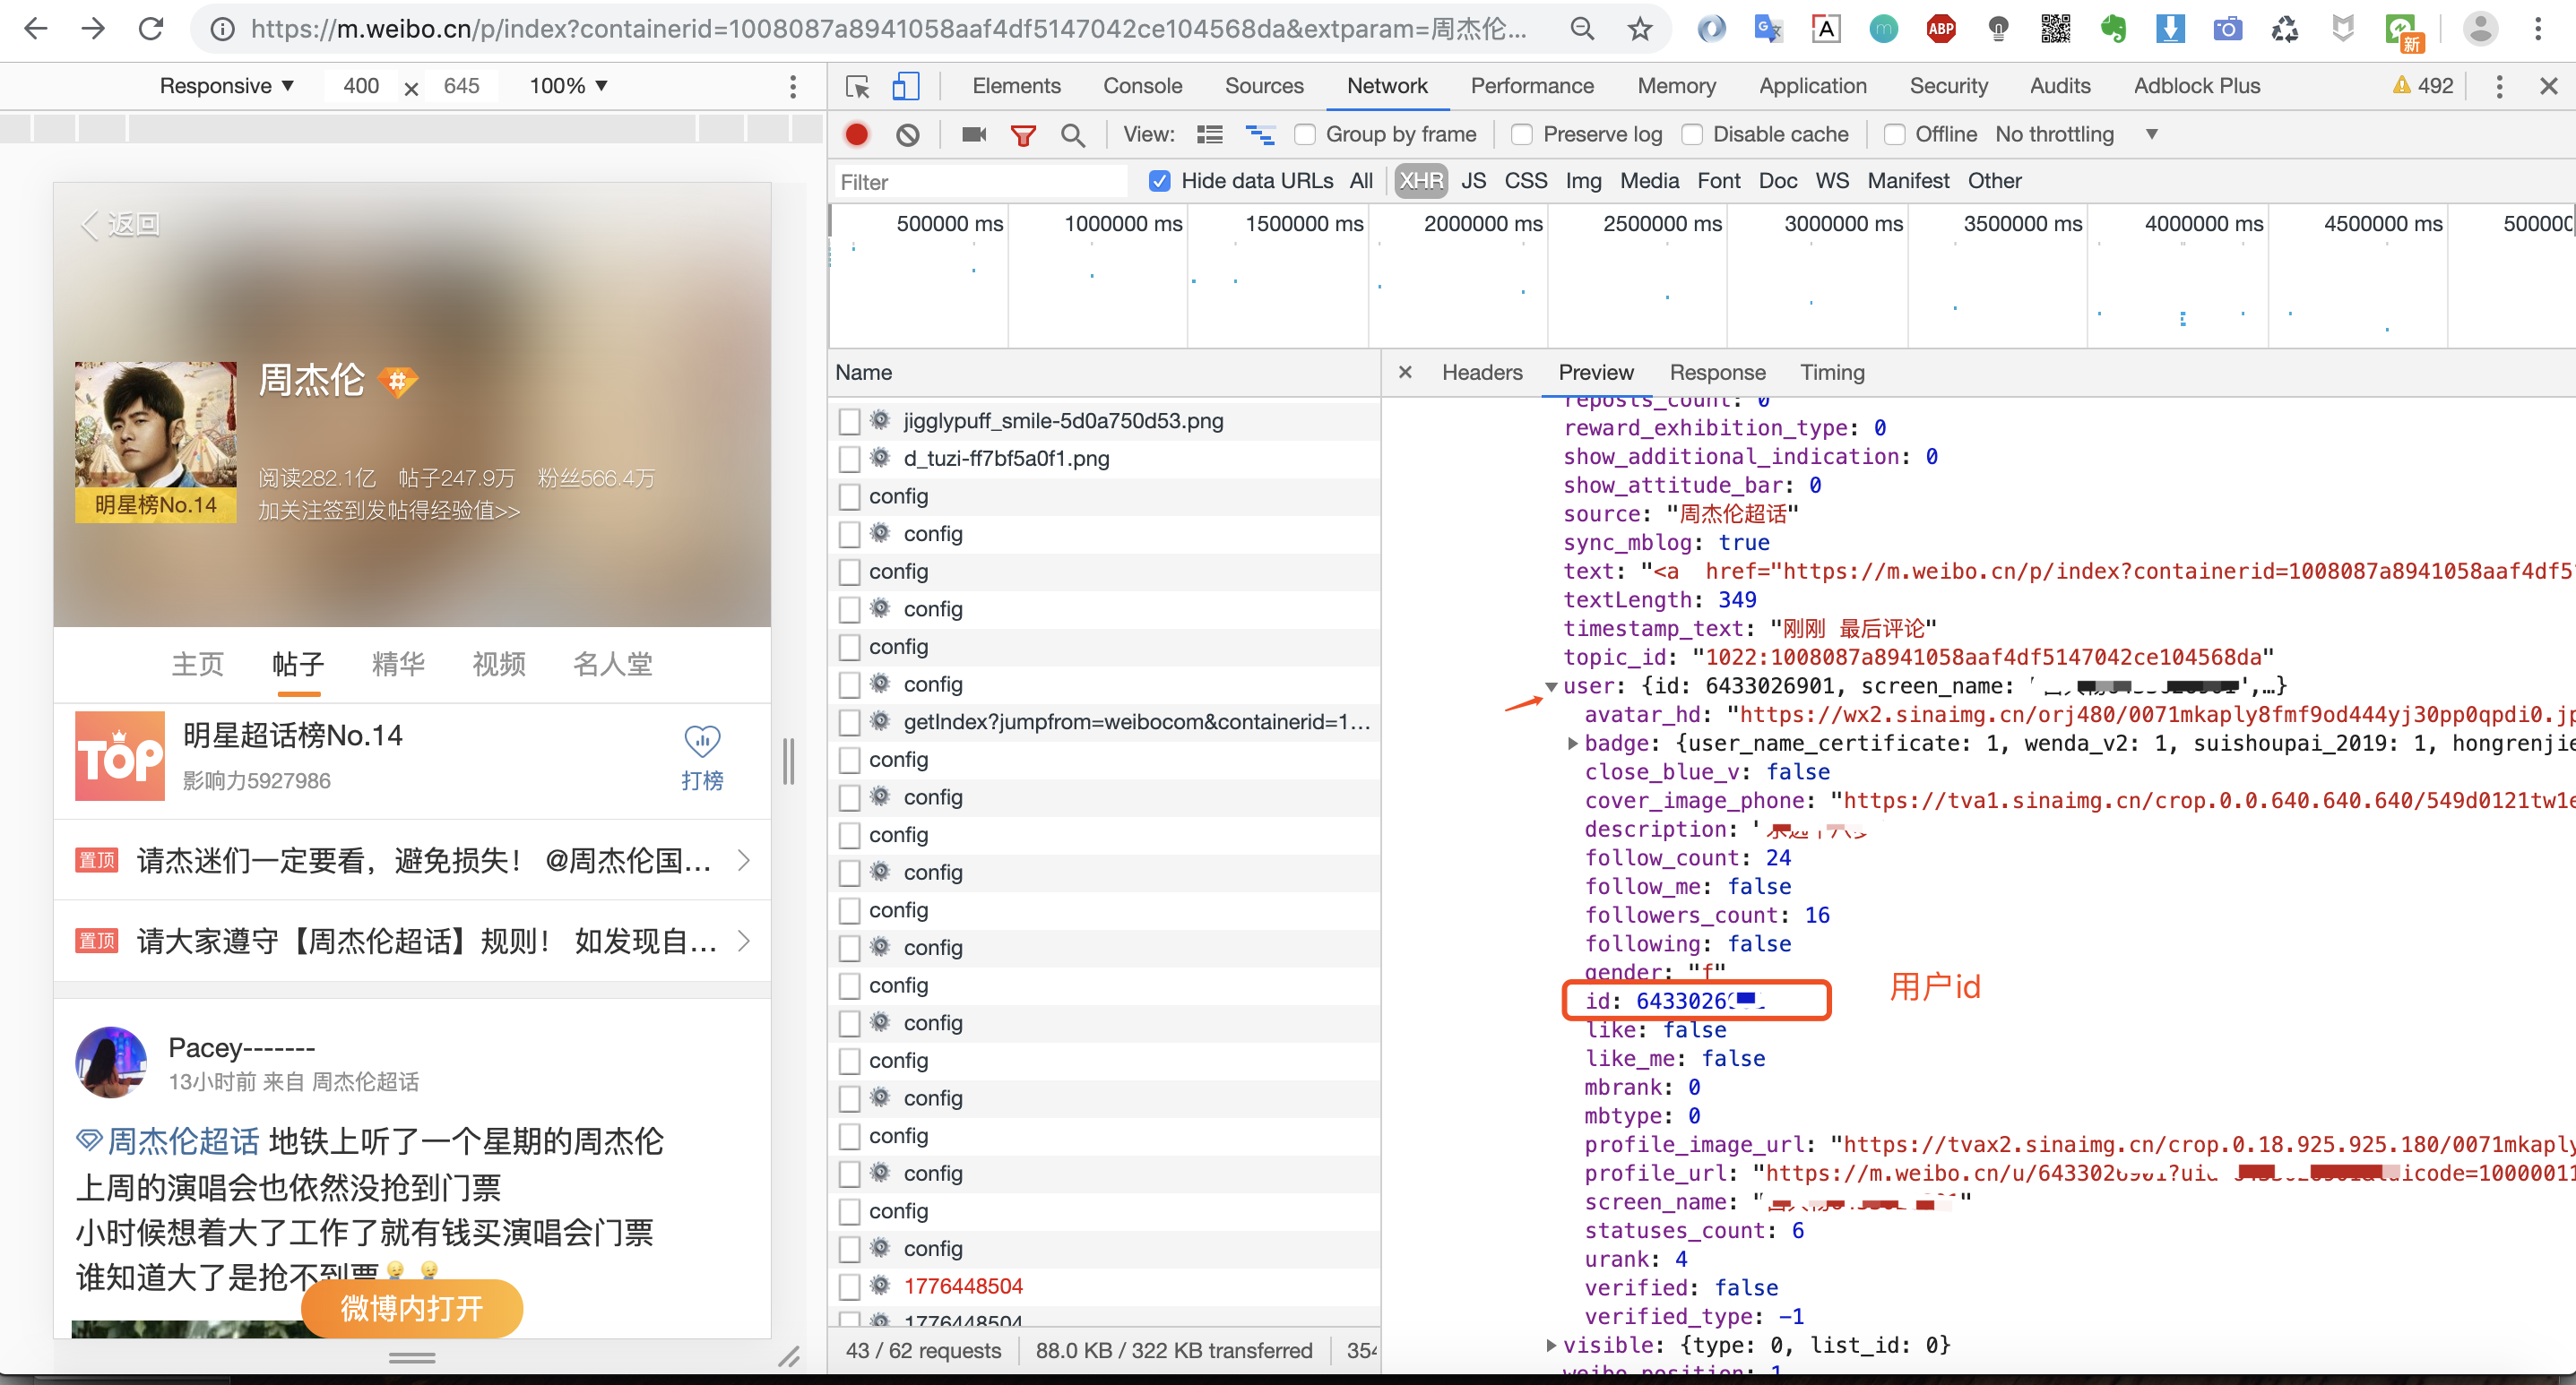
Task: Click the 微博内打开 button
Action: (x=412, y=1309)
